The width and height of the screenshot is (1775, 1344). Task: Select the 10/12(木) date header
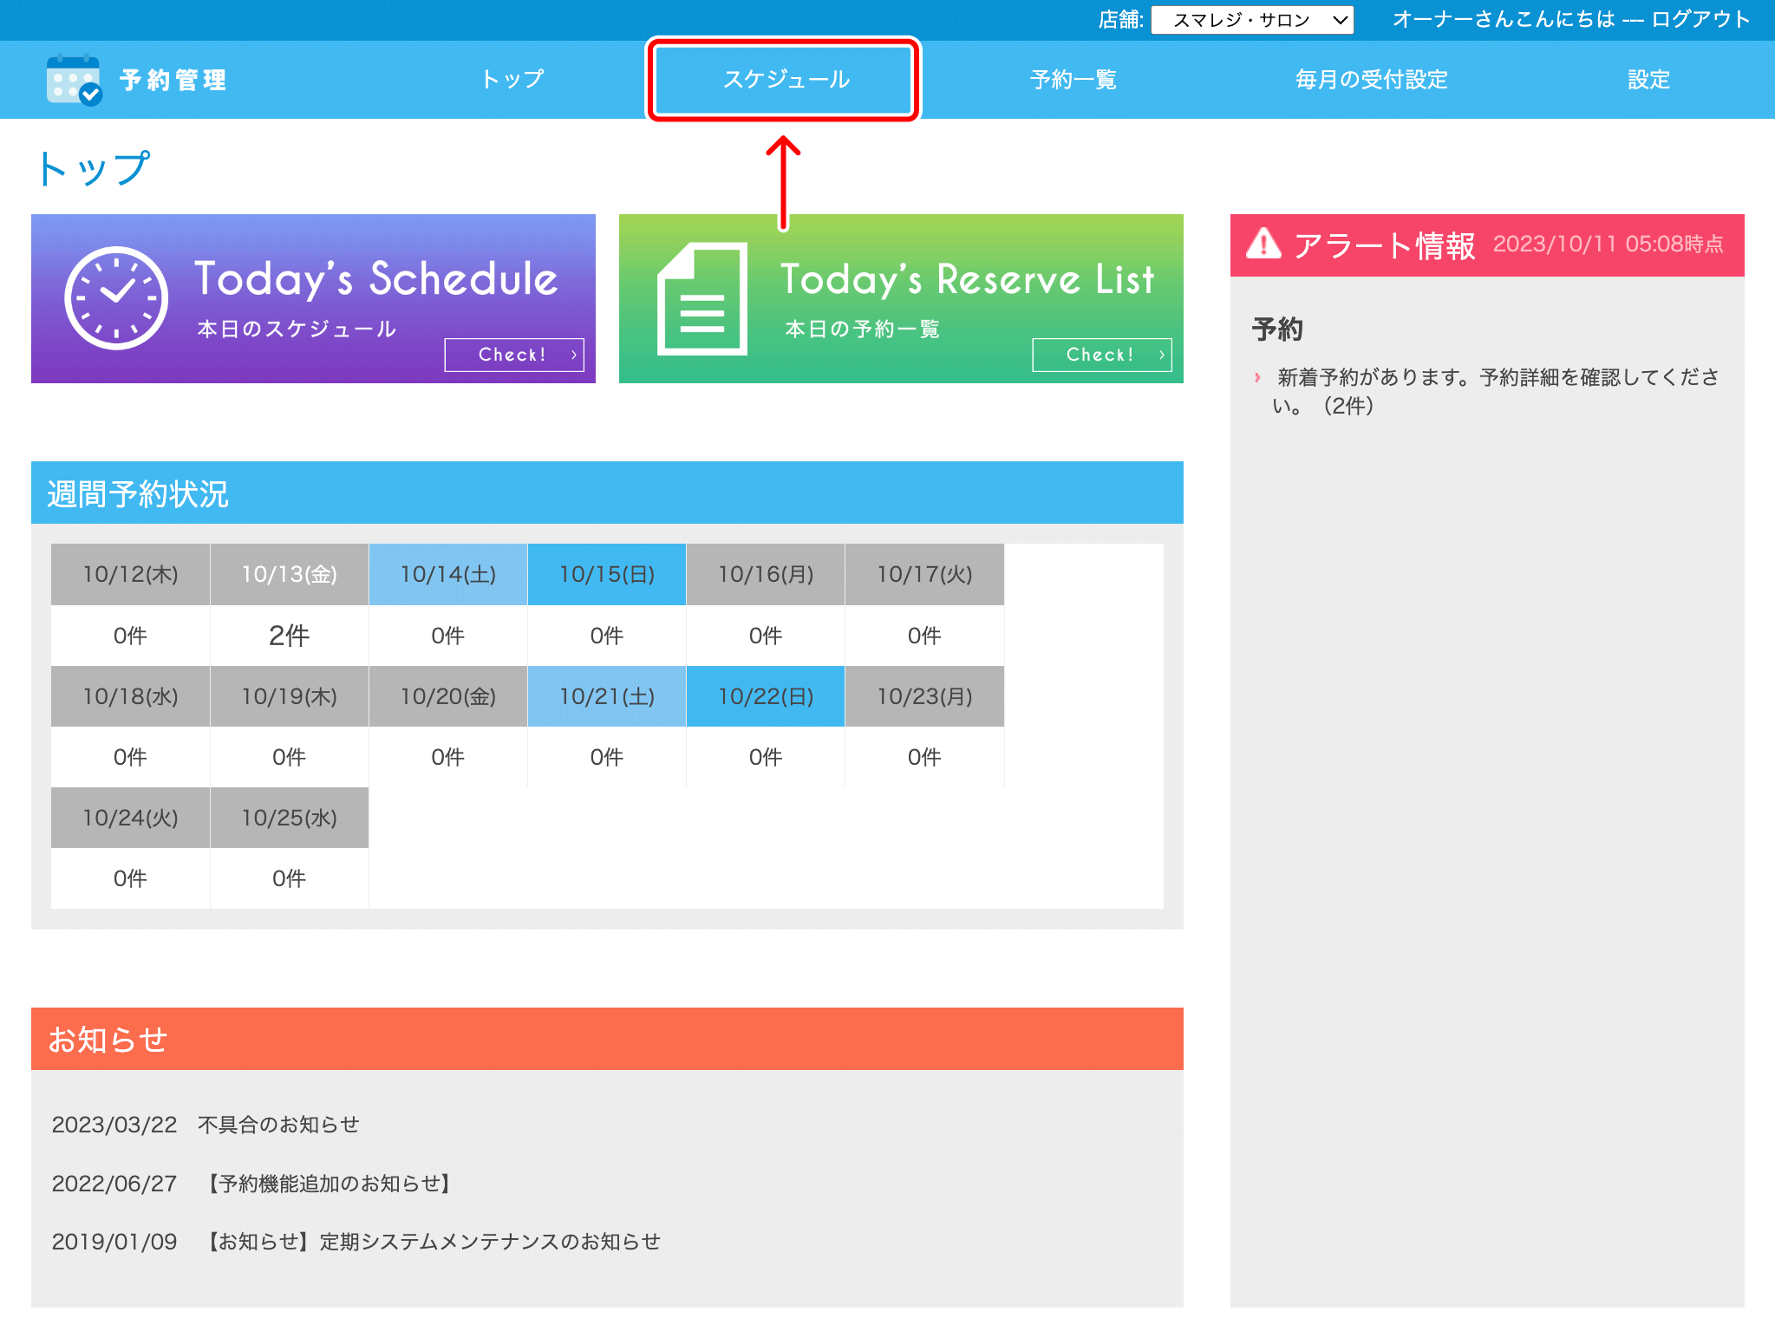pyautogui.click(x=130, y=574)
